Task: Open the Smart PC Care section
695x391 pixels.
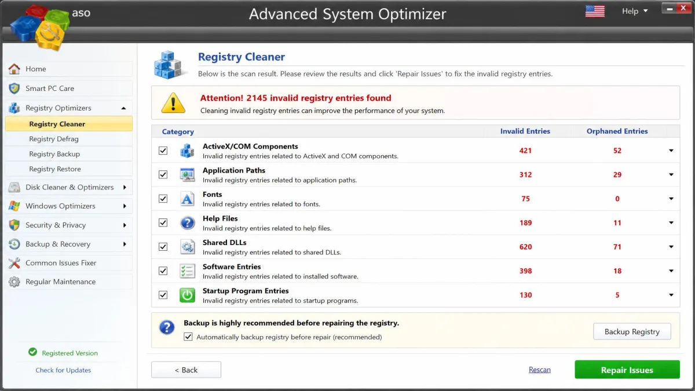Action: tap(69, 89)
